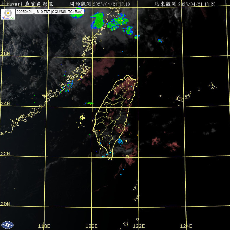Select the 20250421_1810 TST (CCU/SSL TC+Rad) label

pos(49,12)
